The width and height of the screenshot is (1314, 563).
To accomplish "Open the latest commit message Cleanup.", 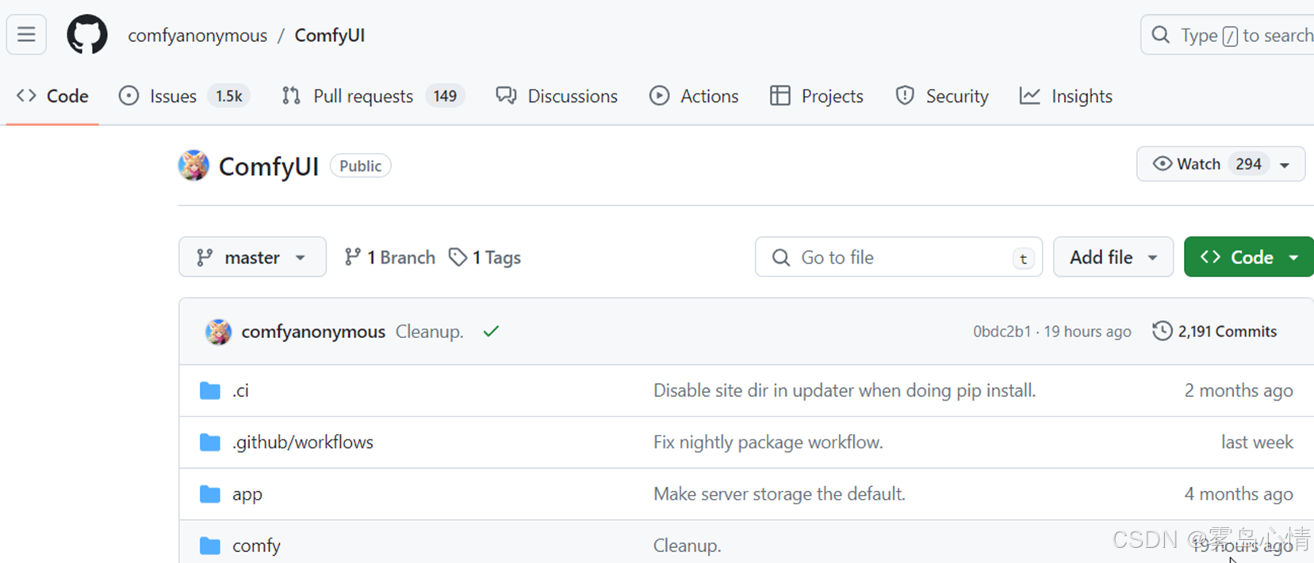I will [x=429, y=332].
